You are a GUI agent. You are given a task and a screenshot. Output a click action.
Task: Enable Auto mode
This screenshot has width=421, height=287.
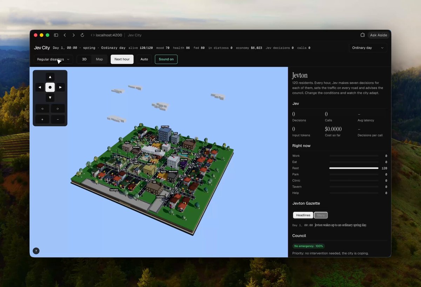(144, 59)
